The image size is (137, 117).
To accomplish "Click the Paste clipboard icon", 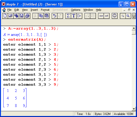I will (46, 16).
